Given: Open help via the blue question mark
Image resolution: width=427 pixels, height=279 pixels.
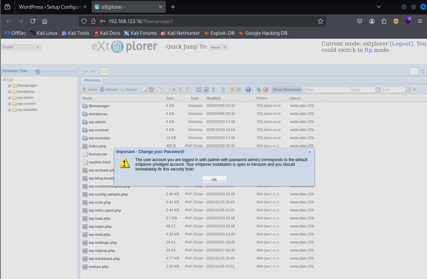Looking at the screenshot, I should pos(248,89).
